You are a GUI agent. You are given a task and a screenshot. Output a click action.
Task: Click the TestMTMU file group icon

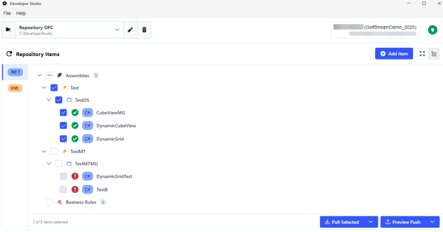[69, 164]
